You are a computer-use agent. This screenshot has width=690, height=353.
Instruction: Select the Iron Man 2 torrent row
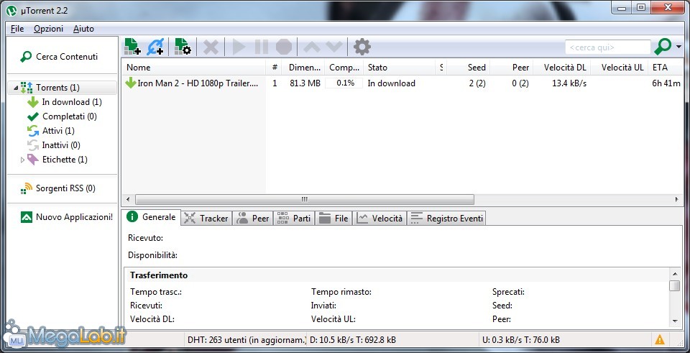pos(402,83)
